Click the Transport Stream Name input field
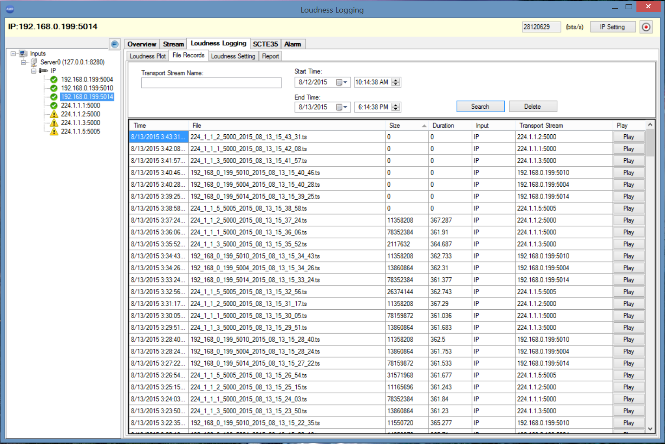The width and height of the screenshot is (665, 444). [211, 83]
